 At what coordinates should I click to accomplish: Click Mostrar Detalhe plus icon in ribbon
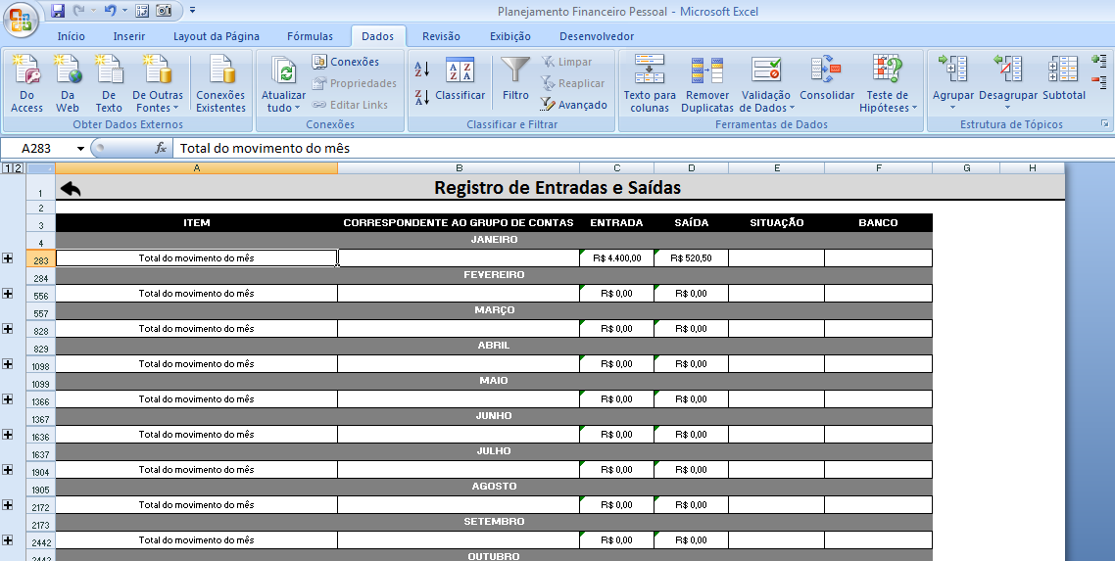pos(1098,61)
